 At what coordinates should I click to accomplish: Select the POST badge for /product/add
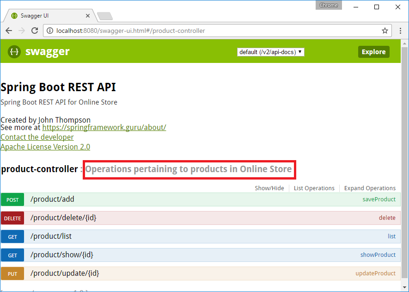(12, 199)
